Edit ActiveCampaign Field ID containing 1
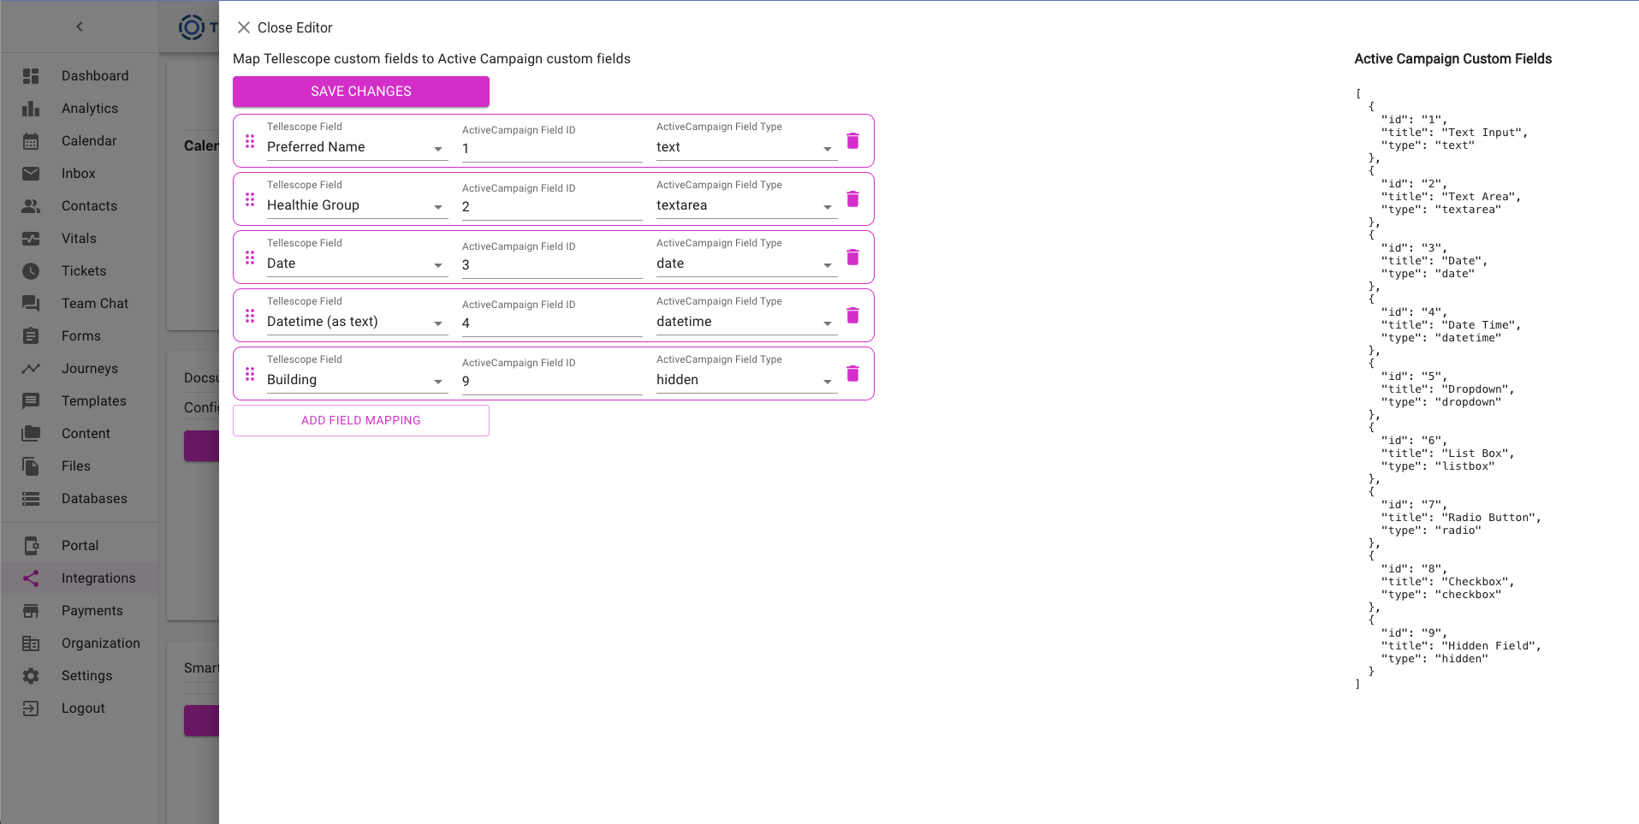 pyautogui.click(x=552, y=149)
